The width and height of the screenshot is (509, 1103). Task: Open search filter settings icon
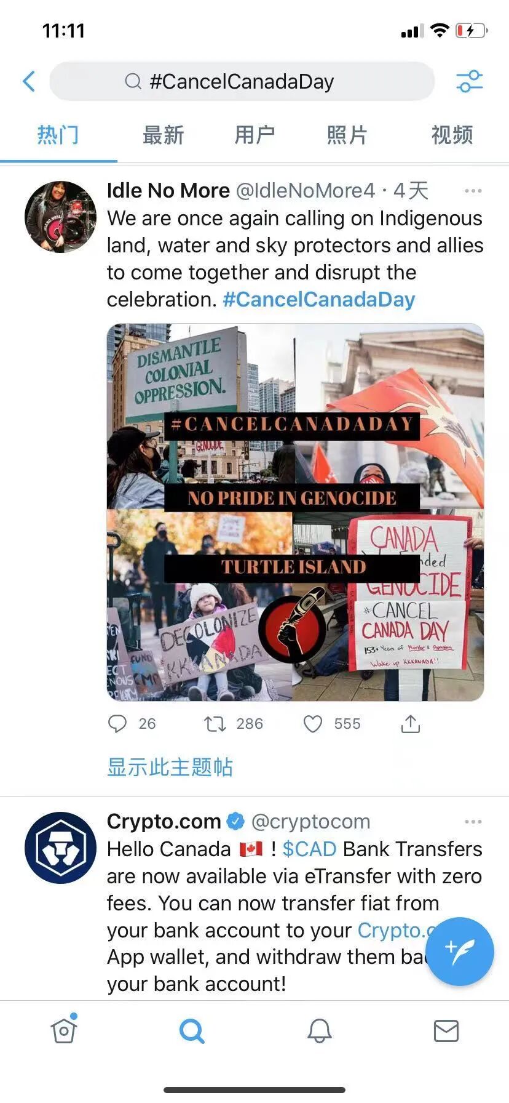470,81
